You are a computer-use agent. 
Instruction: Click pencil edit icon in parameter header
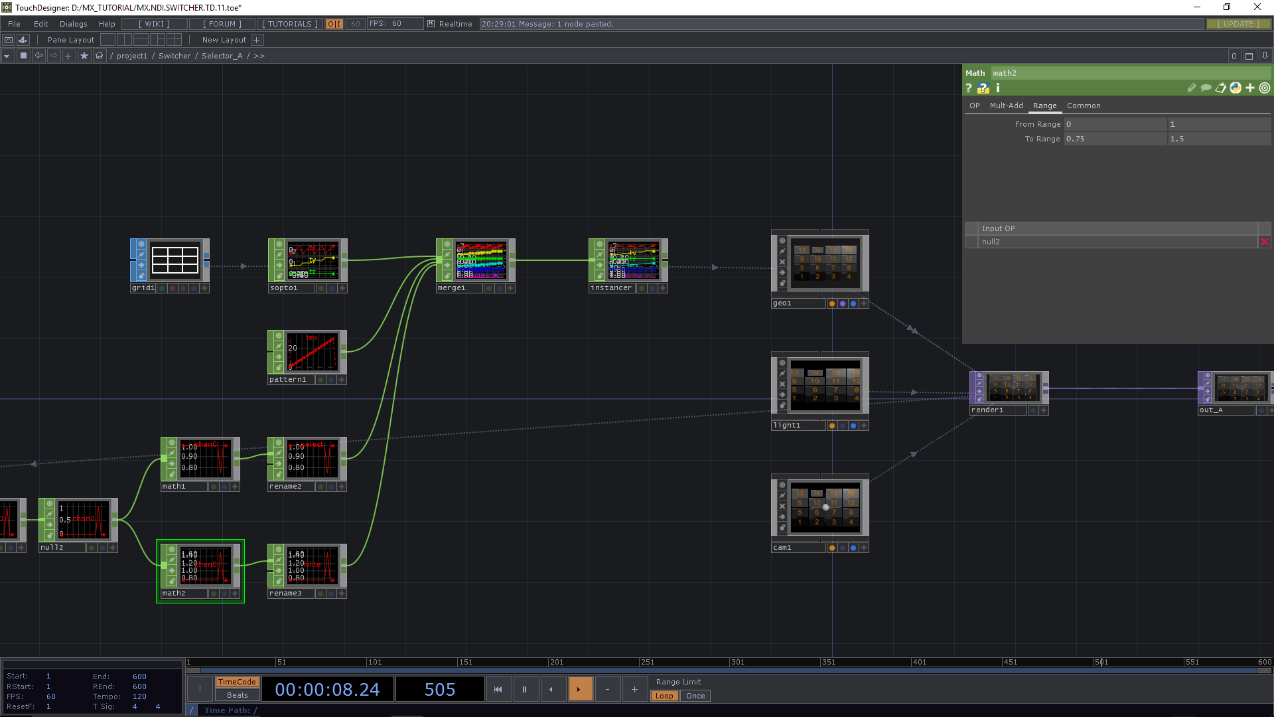coord(1192,88)
